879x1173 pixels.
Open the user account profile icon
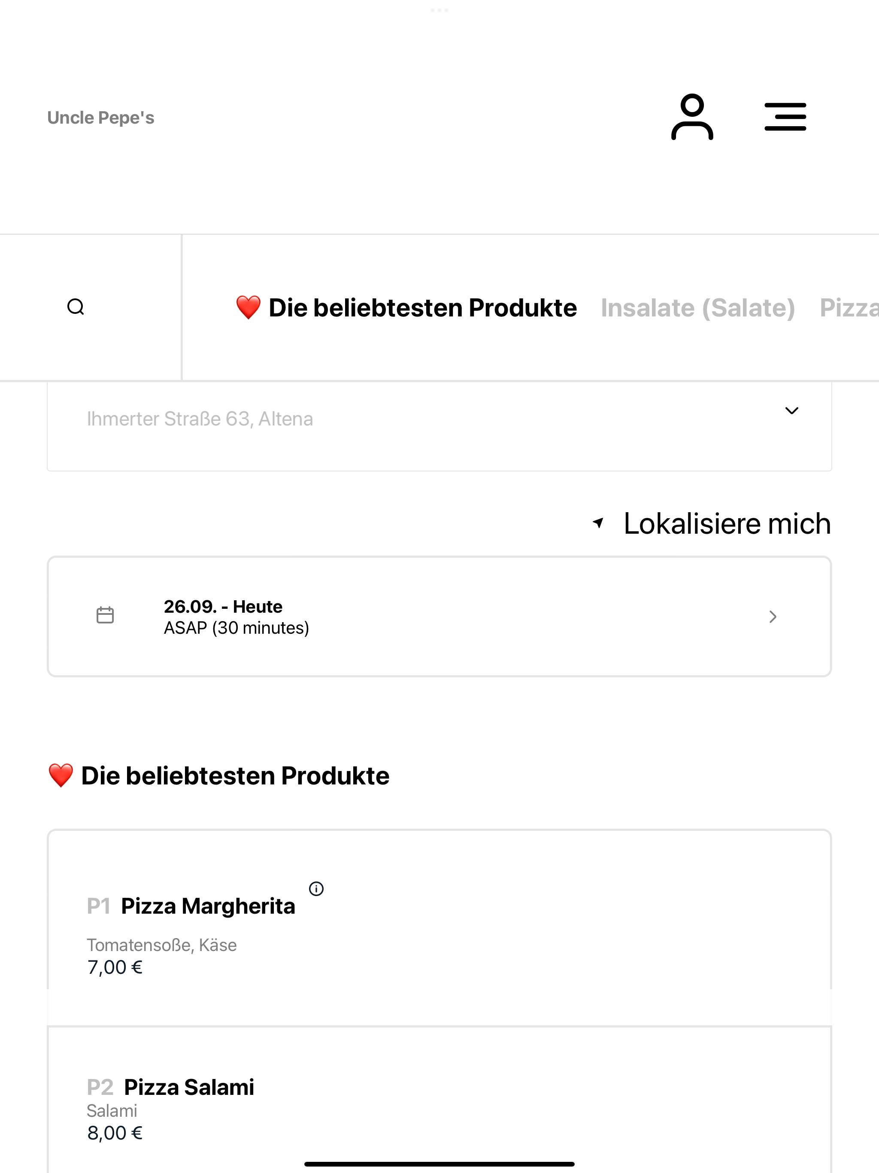(692, 117)
